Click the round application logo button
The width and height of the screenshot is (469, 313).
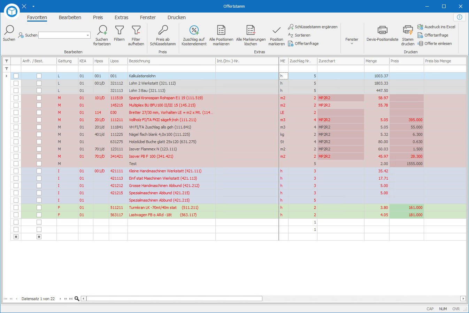coord(12,12)
